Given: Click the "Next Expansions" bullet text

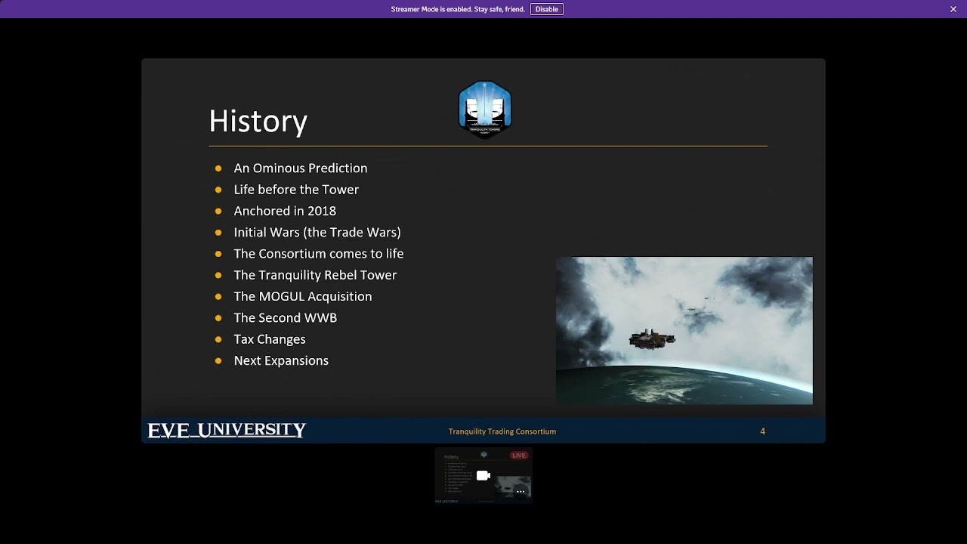Looking at the screenshot, I should (x=281, y=360).
